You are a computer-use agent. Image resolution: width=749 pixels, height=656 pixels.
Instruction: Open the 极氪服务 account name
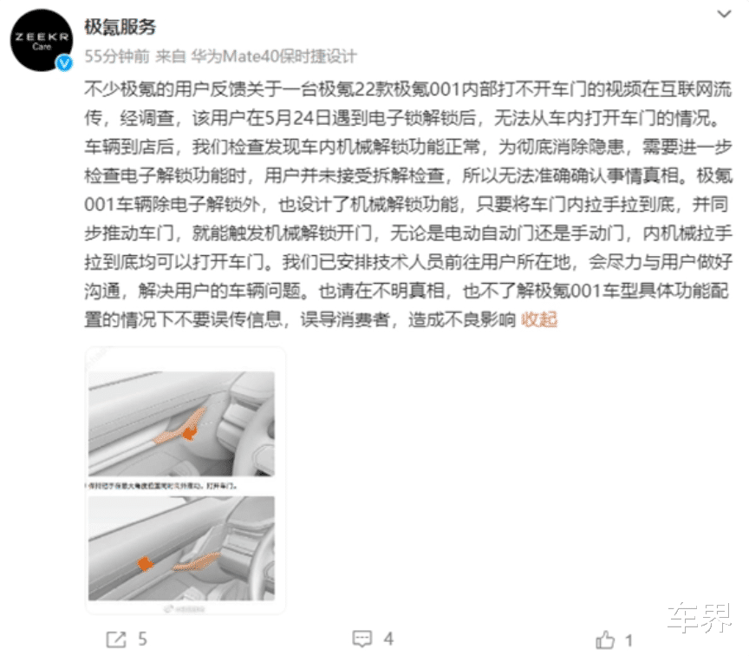point(120,27)
